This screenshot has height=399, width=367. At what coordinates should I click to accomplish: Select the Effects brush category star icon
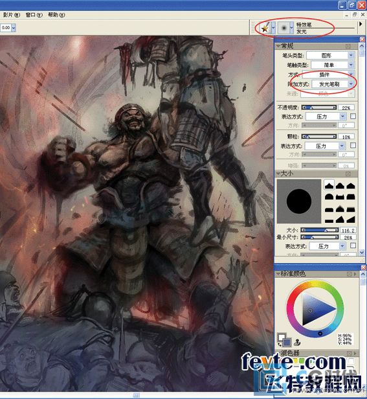pos(265,27)
